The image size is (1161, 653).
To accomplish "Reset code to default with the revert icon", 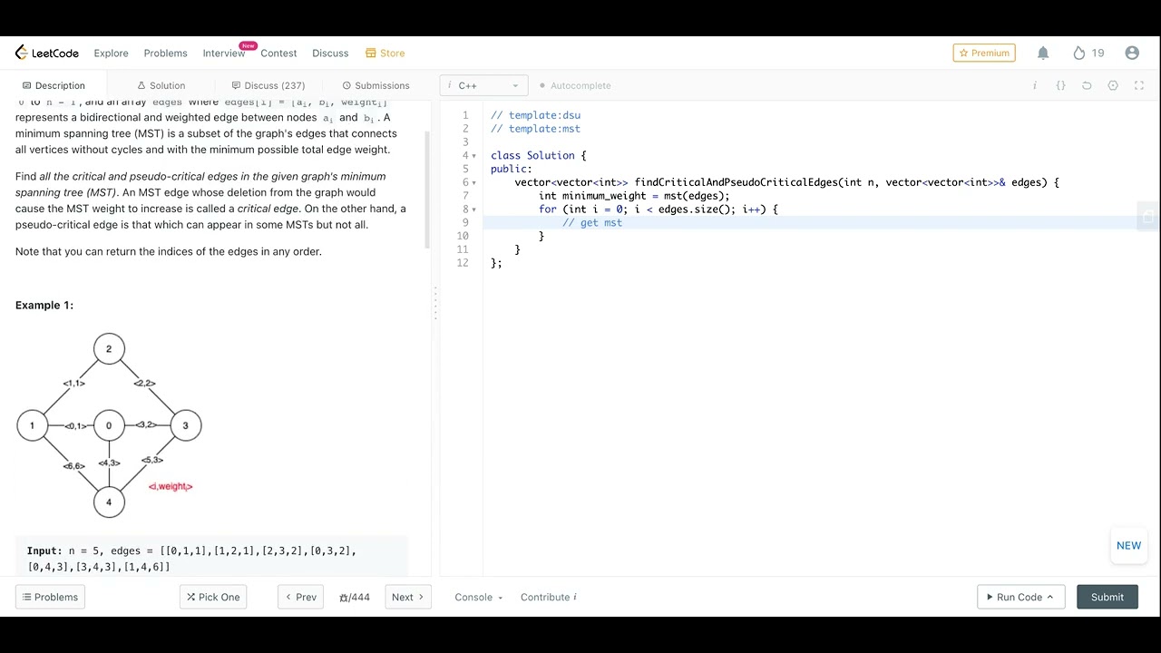I will pyautogui.click(x=1087, y=85).
